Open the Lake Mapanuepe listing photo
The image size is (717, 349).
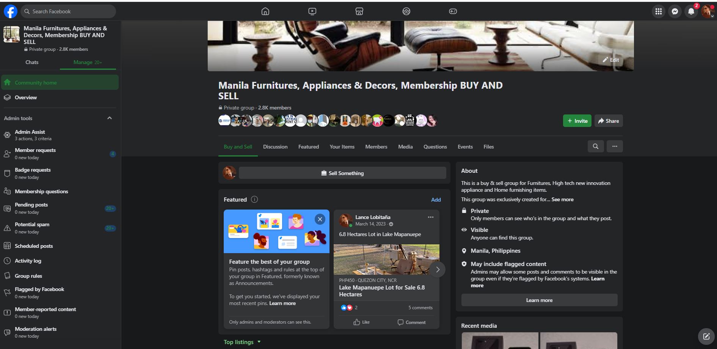pyautogui.click(x=386, y=260)
